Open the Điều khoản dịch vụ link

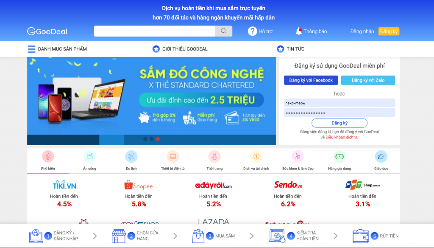342,137
